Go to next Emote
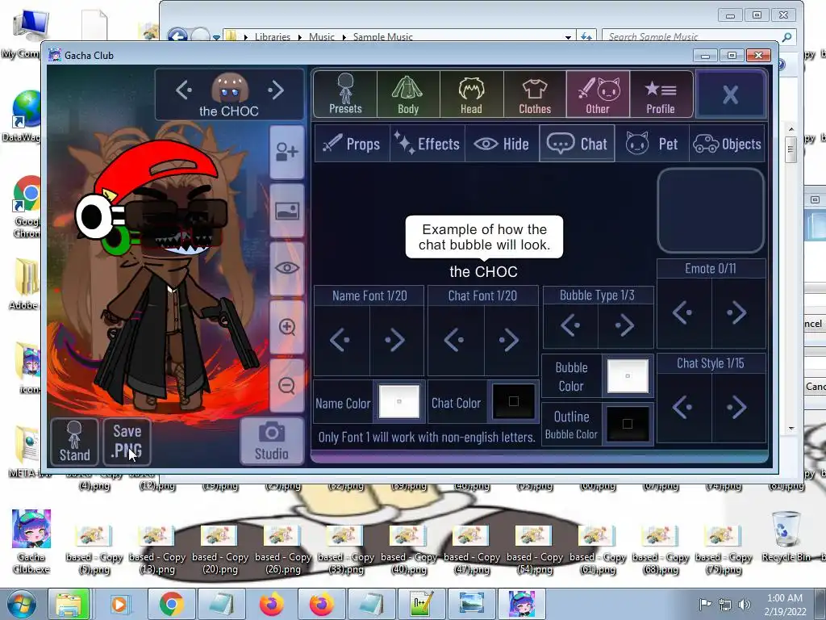 pos(738,313)
